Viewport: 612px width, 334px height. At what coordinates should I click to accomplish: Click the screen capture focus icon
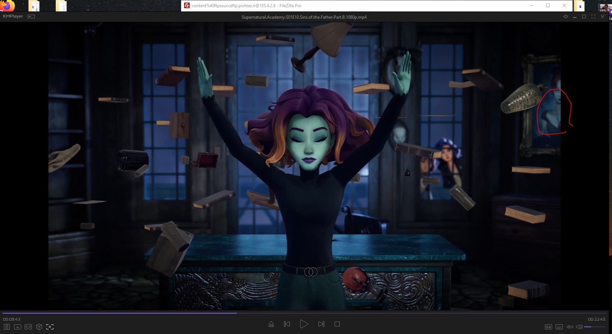tap(50, 327)
